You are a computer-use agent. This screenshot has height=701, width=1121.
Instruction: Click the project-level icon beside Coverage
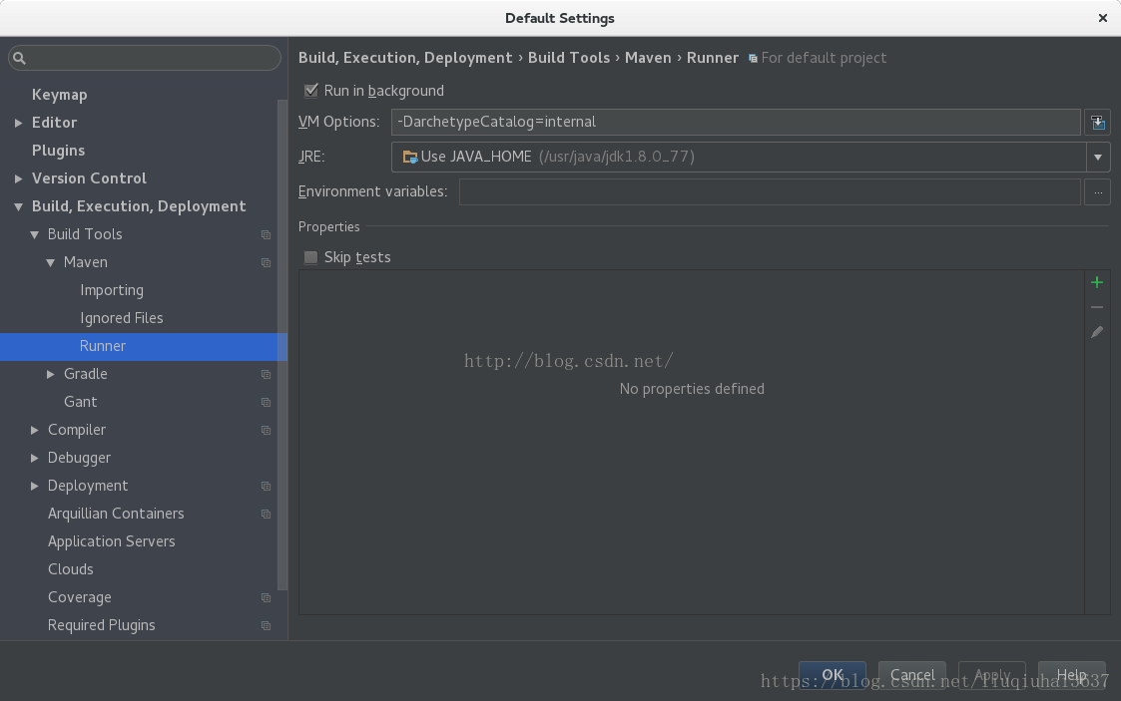click(267, 597)
